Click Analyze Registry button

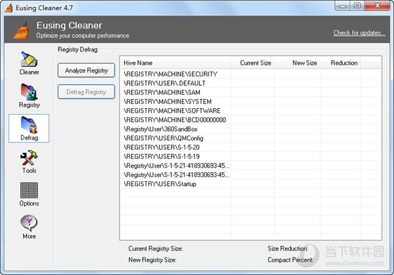click(x=86, y=70)
